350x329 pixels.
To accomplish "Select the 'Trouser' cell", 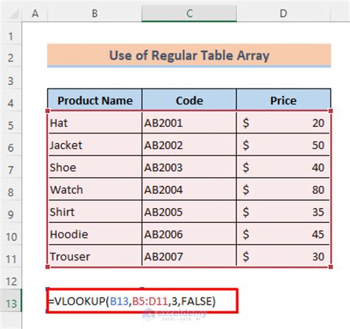I will click(95, 256).
